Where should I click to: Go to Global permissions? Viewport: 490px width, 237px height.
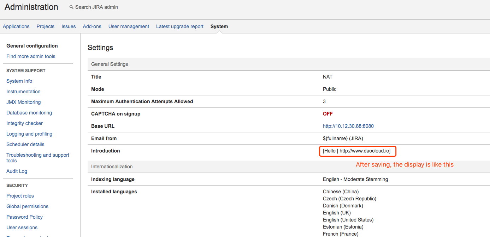(27, 206)
